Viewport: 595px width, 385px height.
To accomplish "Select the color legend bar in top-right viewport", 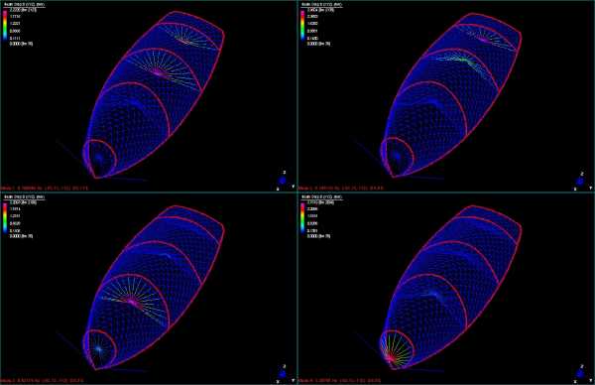I will pyautogui.click(x=302, y=26).
